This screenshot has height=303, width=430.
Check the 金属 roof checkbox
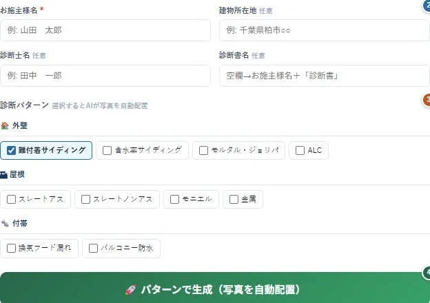pos(234,199)
